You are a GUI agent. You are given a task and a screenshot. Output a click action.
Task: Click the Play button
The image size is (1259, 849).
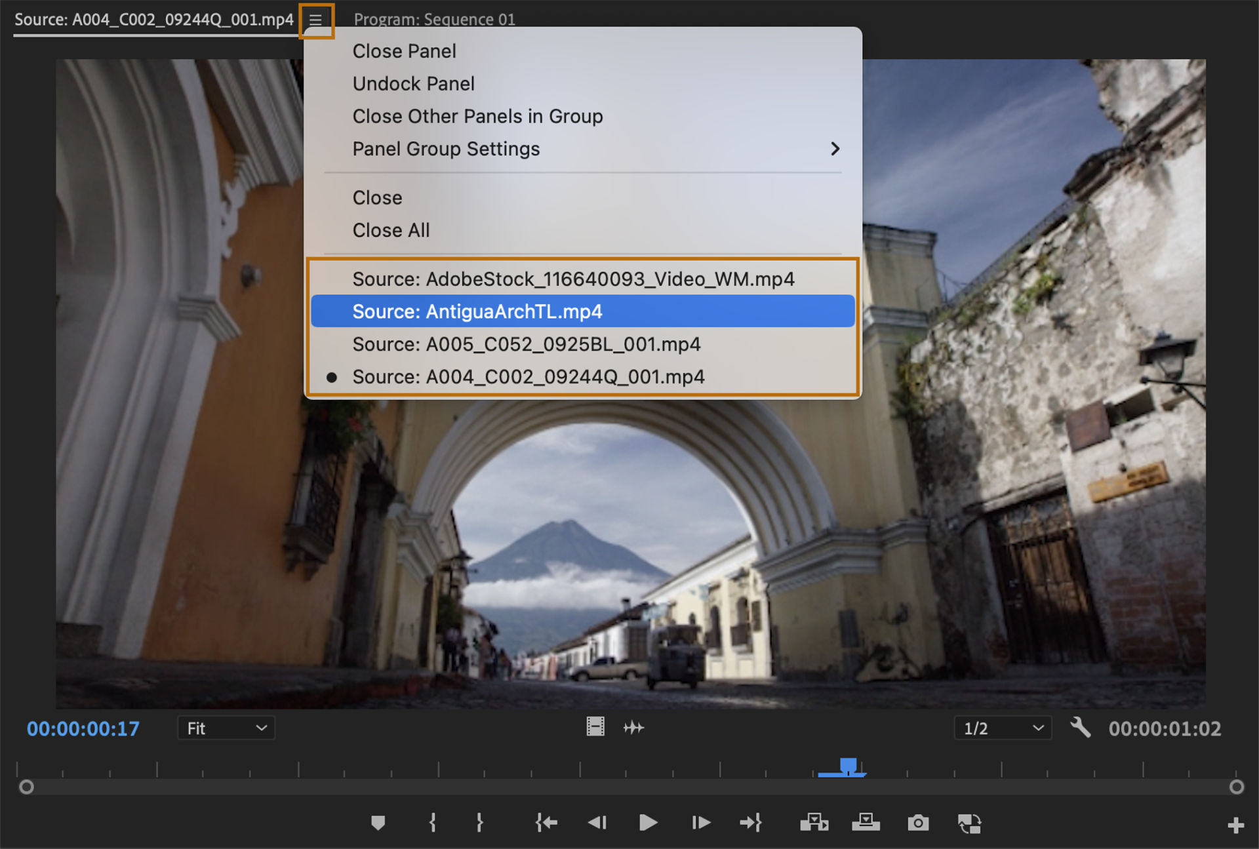pos(647,823)
